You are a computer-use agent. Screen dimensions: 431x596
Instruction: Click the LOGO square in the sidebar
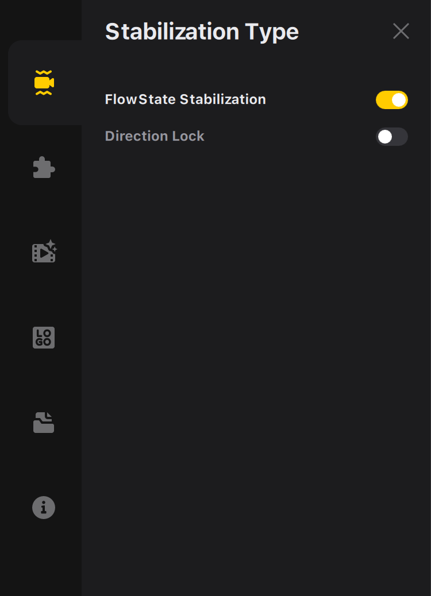[x=44, y=338]
